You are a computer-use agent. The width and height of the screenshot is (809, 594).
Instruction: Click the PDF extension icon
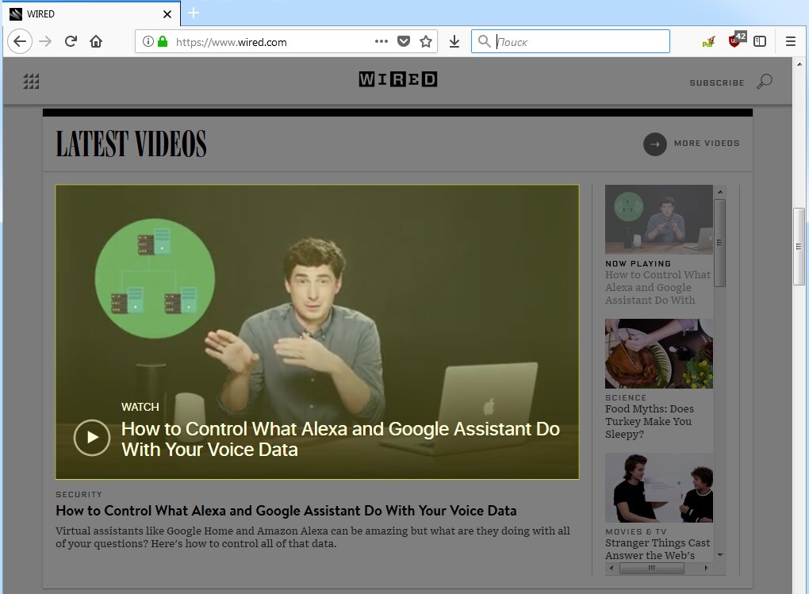click(x=709, y=41)
